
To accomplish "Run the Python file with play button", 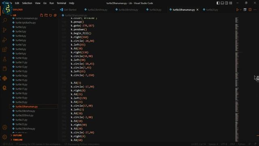I will (x=238, y=10).
